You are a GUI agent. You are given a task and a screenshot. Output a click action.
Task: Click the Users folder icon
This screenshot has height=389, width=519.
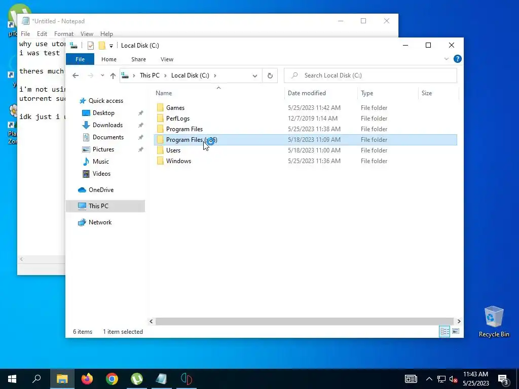point(160,150)
